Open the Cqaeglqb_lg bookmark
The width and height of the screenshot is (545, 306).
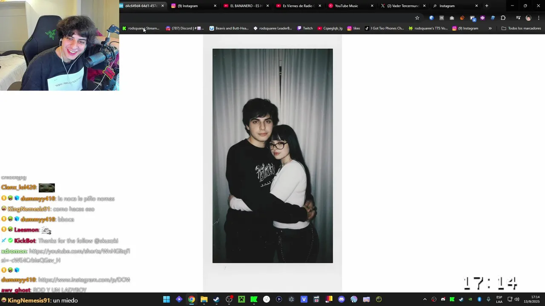tap(330, 28)
